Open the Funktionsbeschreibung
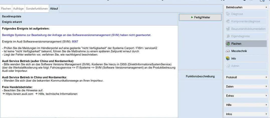Image resolution: width=270 pixels, height=118 pixels. [x=200, y=76]
